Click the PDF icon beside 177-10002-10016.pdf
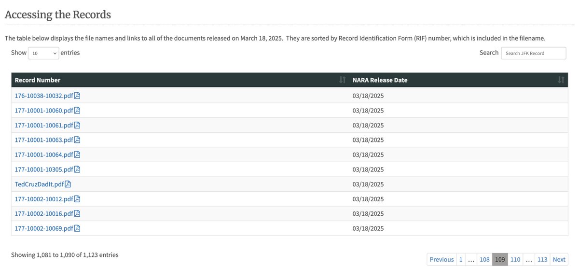This screenshot has height=280, width=579. 77,213
